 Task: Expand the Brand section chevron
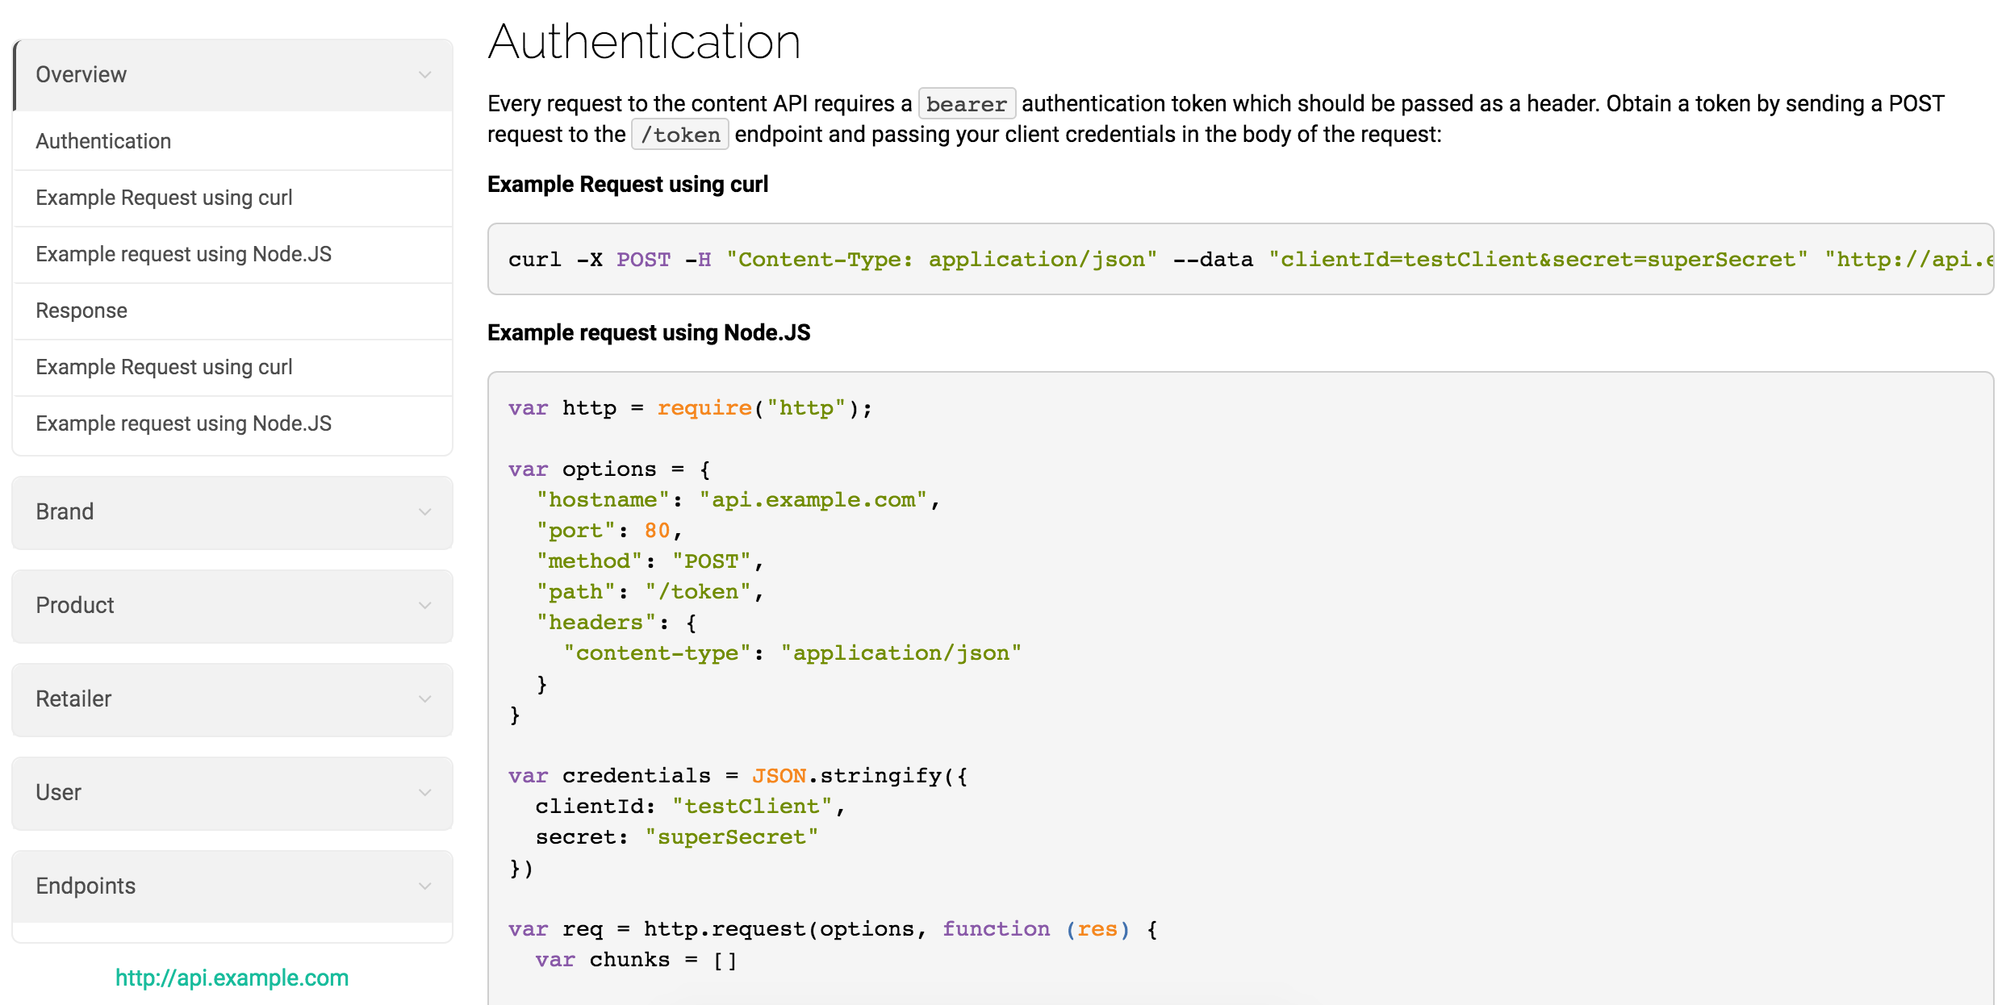pyautogui.click(x=424, y=512)
